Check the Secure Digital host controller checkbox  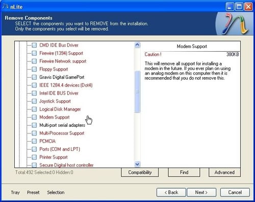(34, 165)
